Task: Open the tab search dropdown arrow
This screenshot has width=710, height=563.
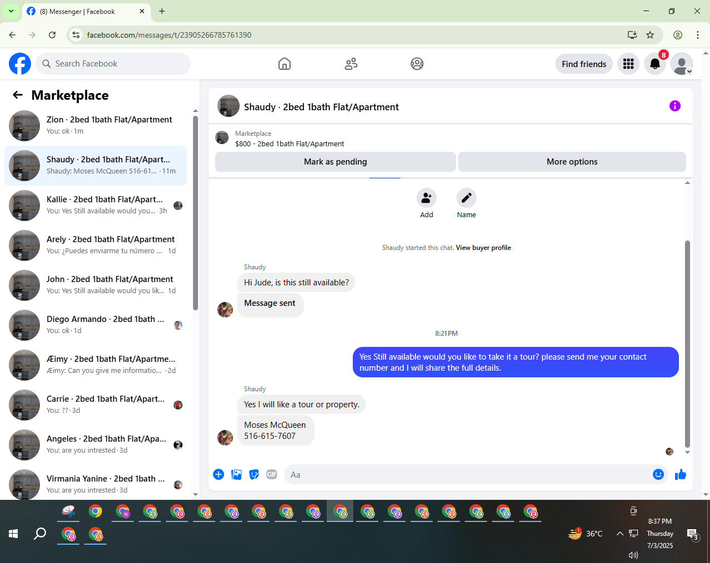Action: coord(11,11)
